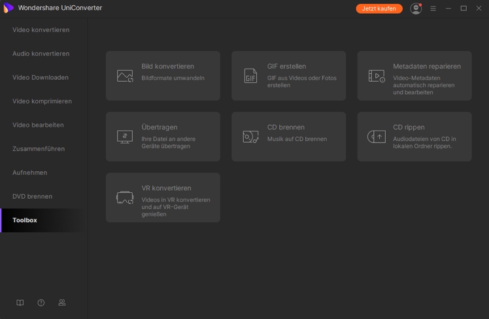Click the Bild konvertieren image icon

click(125, 76)
